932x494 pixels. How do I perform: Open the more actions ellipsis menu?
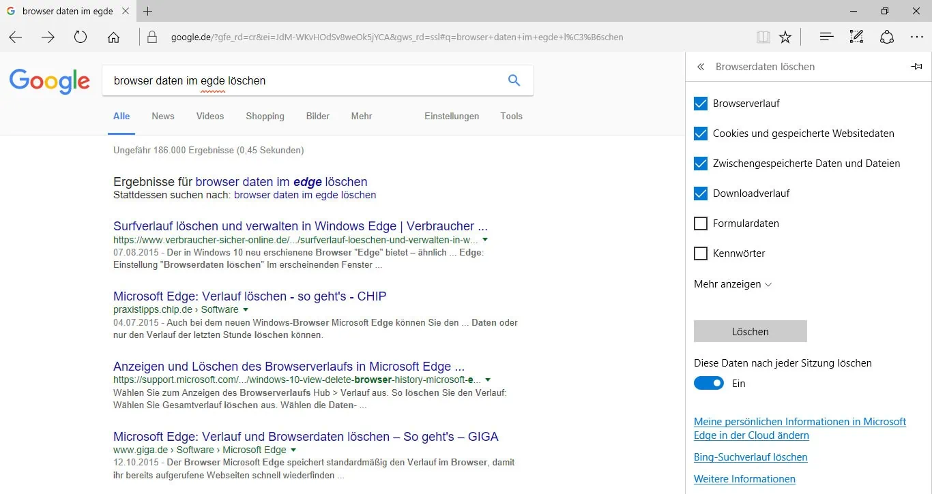point(917,37)
